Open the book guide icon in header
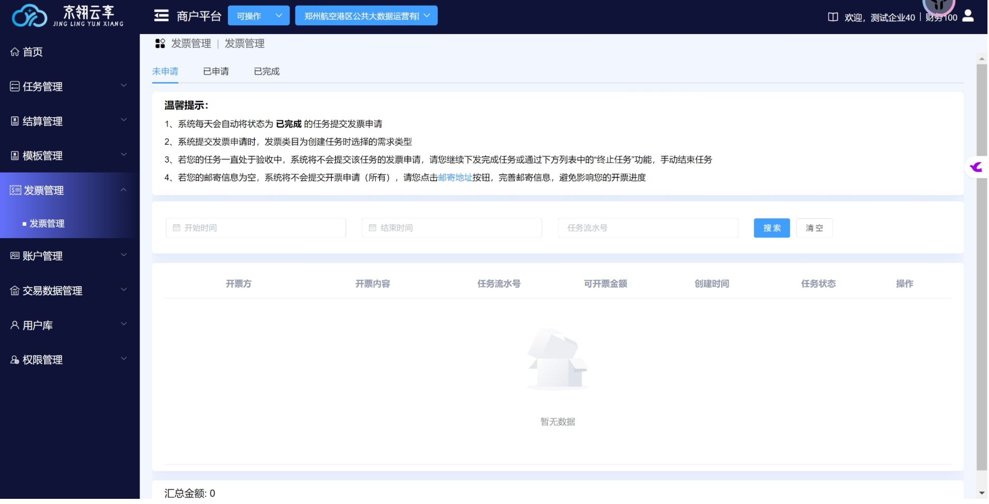This screenshot has width=989, height=504. coord(832,17)
